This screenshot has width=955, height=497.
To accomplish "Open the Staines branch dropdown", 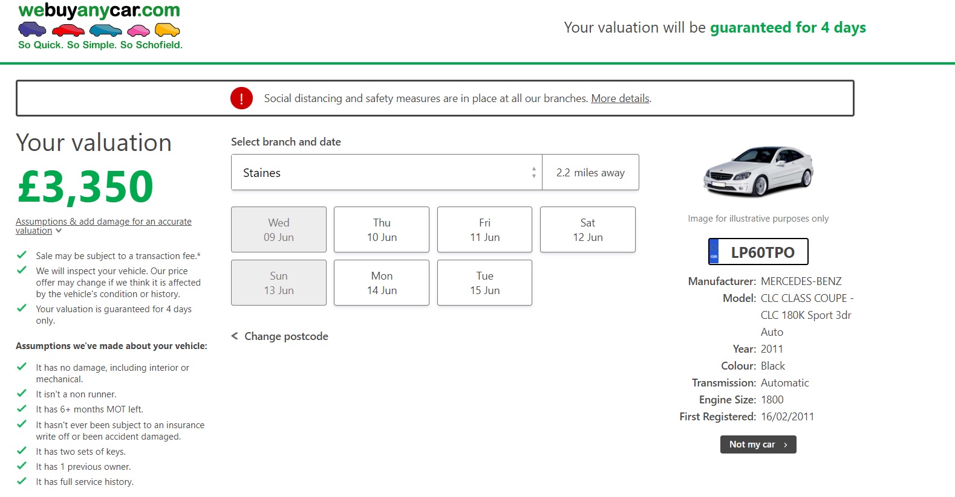I will (x=386, y=172).
